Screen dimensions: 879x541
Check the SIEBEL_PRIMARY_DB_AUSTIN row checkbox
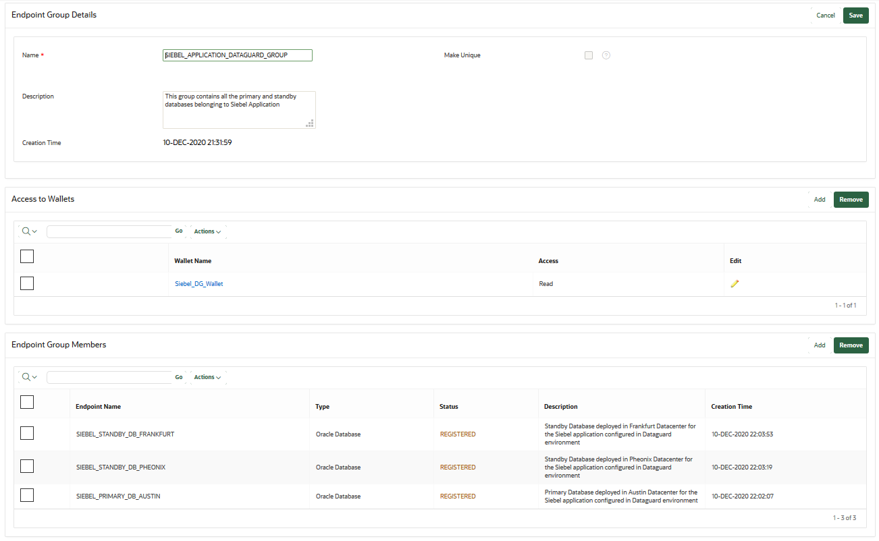tap(26, 495)
